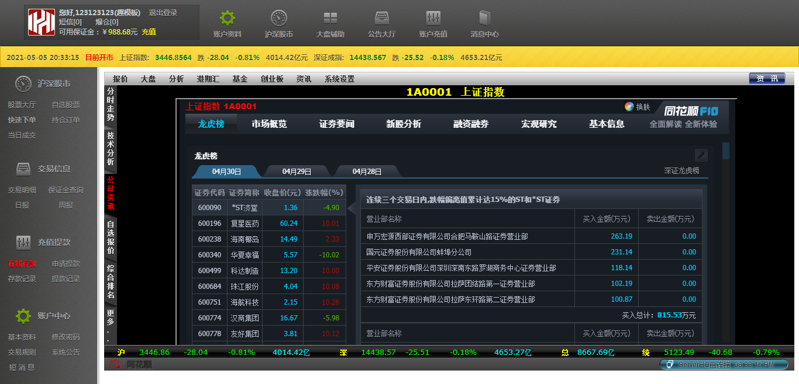Open 大盘辅助 from the top toolbar

pyautogui.click(x=330, y=18)
